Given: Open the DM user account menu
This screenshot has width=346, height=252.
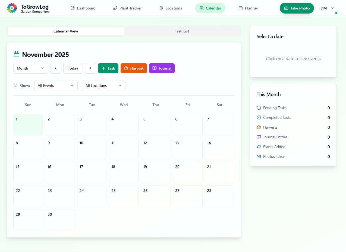Looking at the screenshot, I should pos(327,8).
